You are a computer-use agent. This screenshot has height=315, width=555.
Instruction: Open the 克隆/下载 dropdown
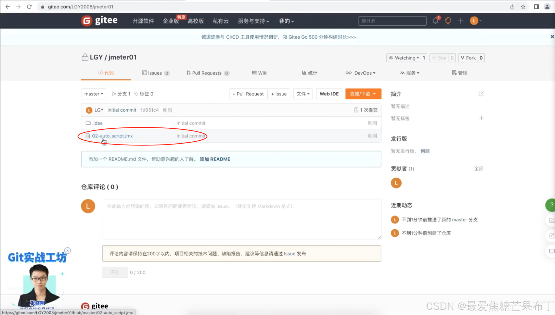pos(363,94)
